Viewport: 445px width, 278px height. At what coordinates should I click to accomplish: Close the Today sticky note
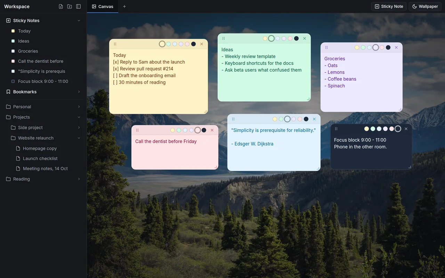[202, 44]
